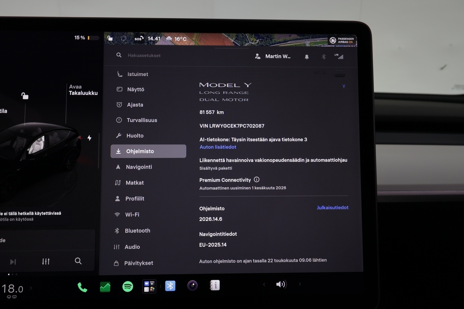The image size is (464, 309).
Task: Select the VIN LRWYGCEK7PC702087 text
Action: (232, 126)
